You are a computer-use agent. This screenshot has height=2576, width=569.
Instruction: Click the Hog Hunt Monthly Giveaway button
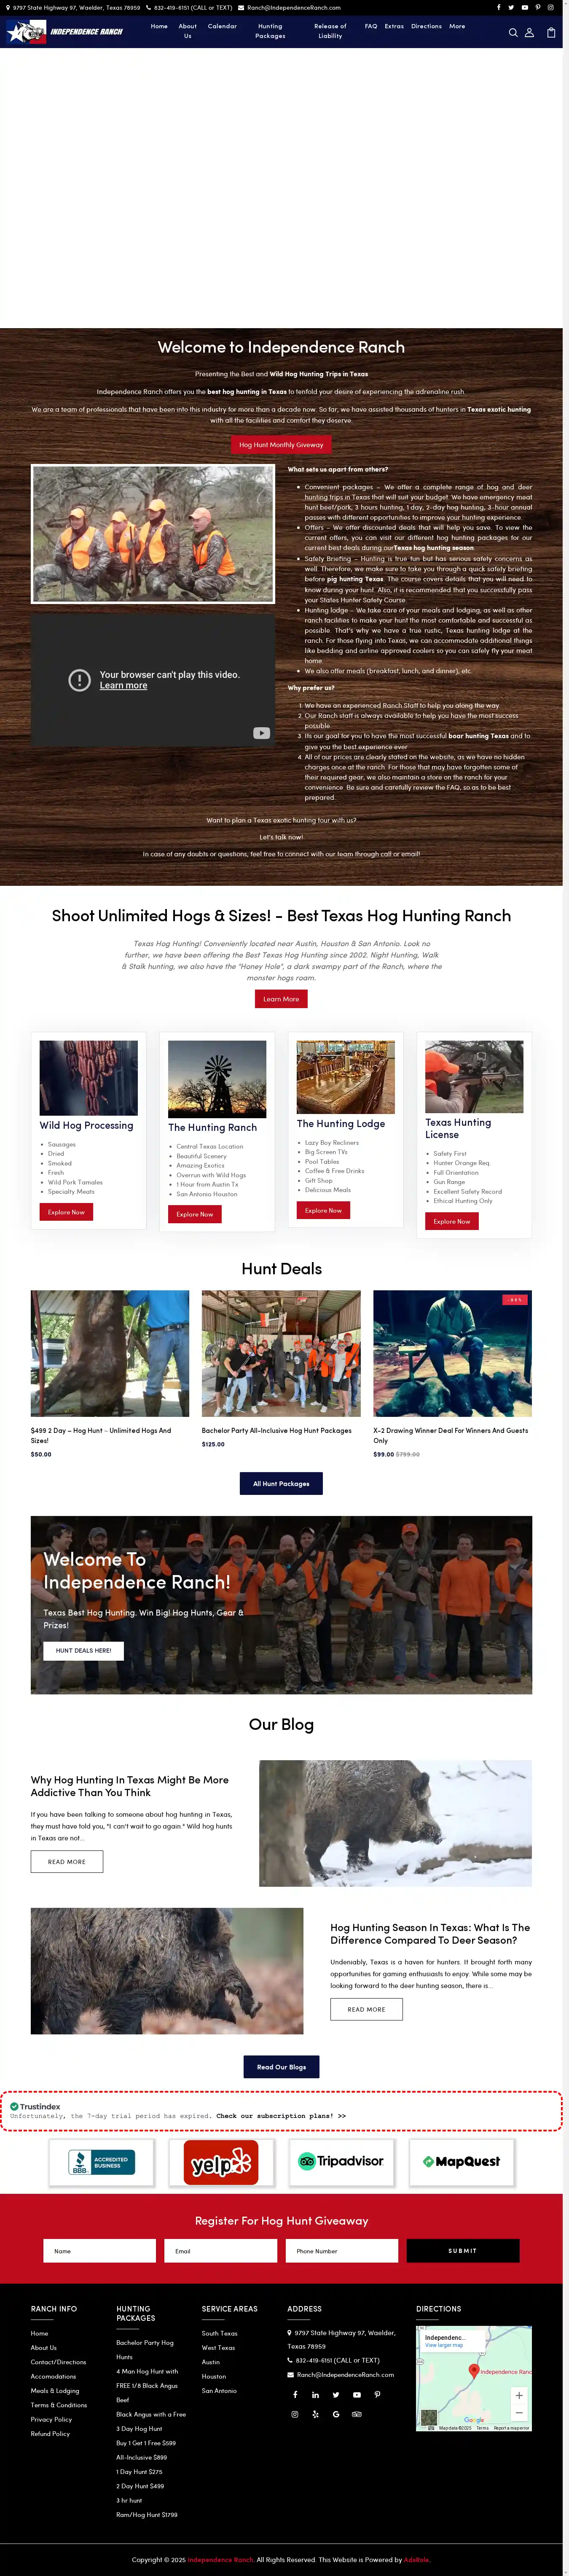pyautogui.click(x=281, y=444)
